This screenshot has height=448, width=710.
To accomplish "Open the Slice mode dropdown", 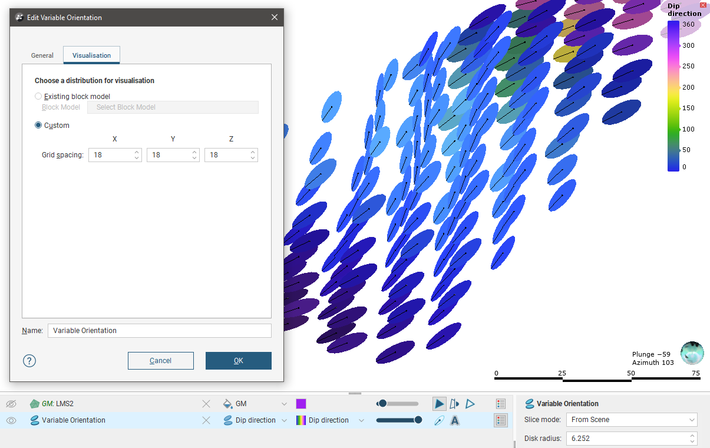I will pyautogui.click(x=631, y=420).
